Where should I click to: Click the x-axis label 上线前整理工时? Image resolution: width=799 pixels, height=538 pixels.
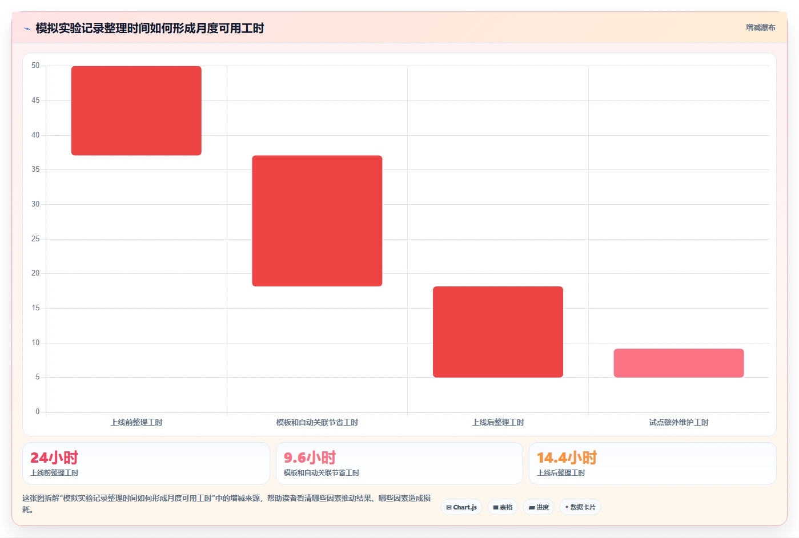(x=136, y=422)
